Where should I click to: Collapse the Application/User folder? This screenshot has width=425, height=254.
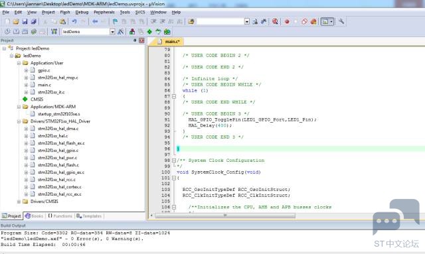19,63
